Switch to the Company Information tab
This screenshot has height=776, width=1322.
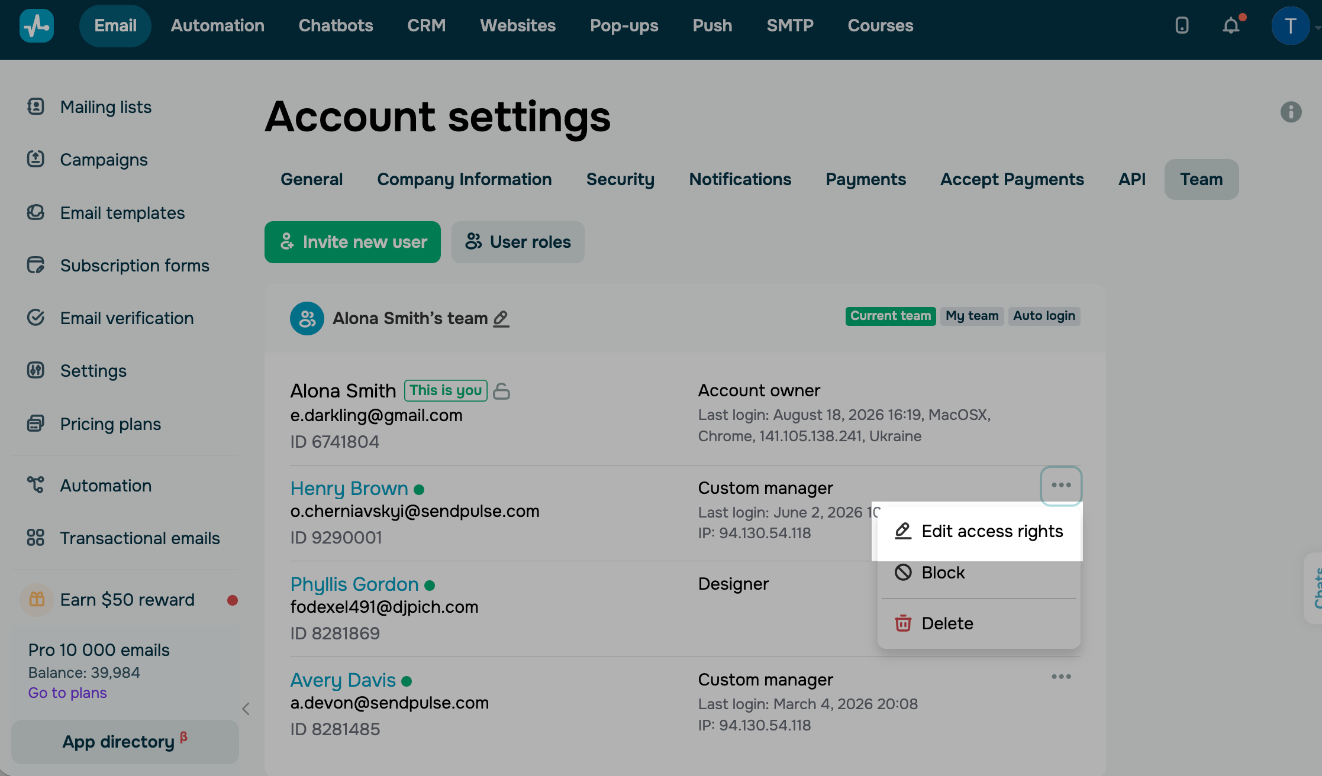click(x=465, y=179)
